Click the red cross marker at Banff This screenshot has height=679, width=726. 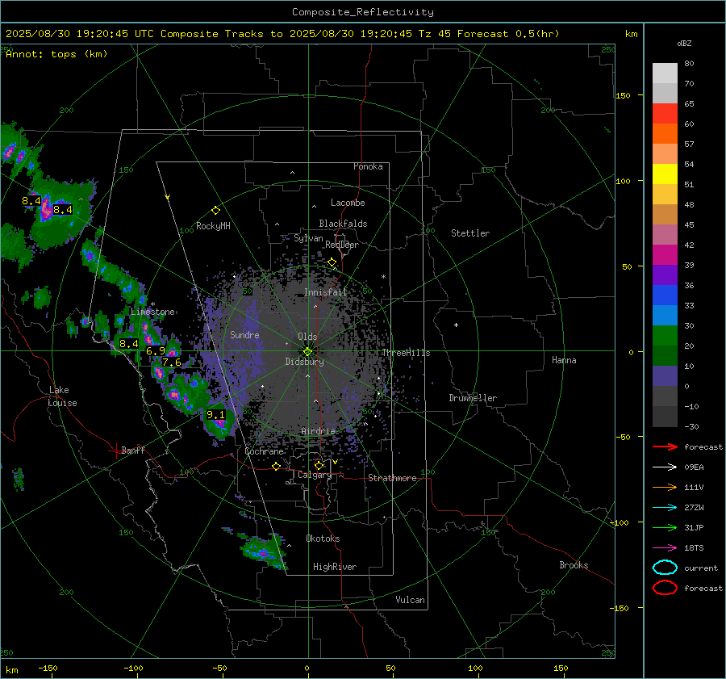[115, 451]
